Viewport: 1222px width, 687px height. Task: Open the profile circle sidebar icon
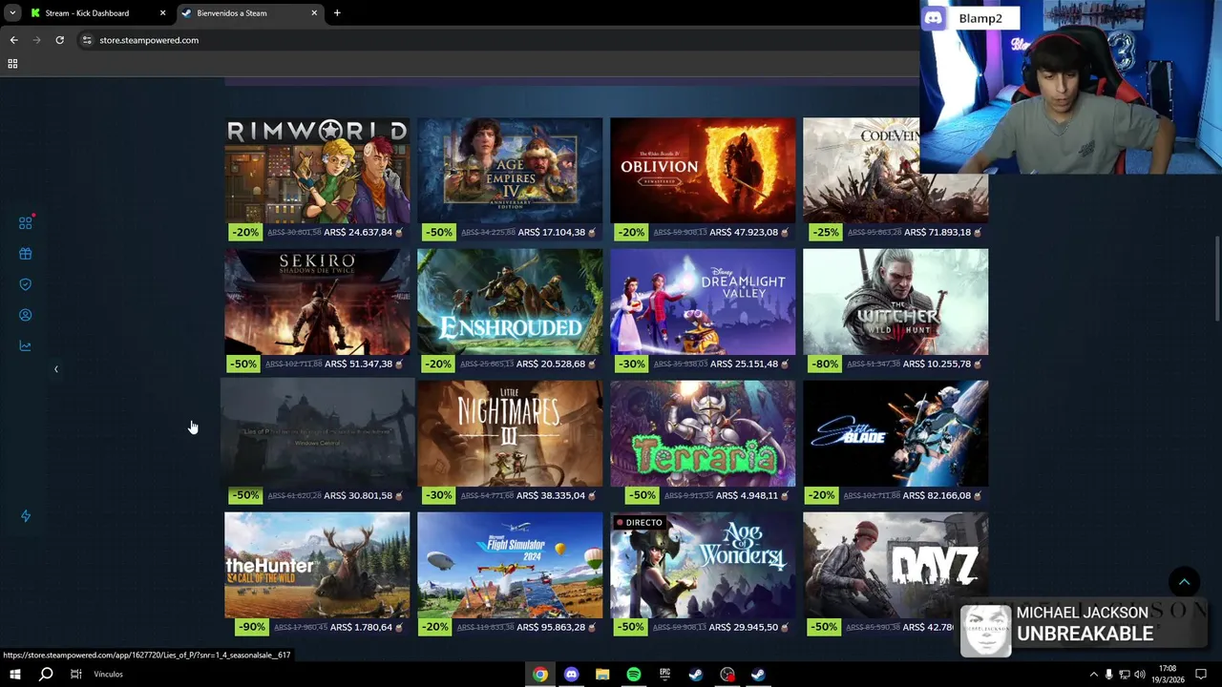pyautogui.click(x=26, y=315)
